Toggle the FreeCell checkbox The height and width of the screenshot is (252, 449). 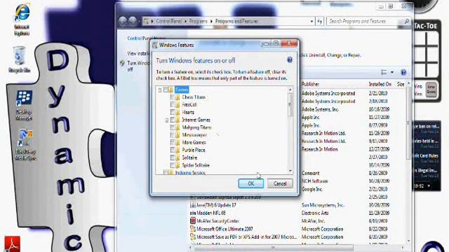click(x=173, y=104)
